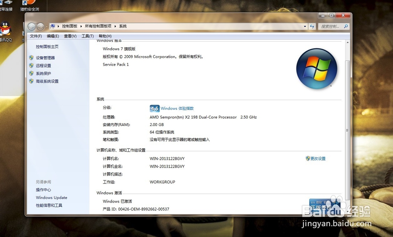
Task: Click the scrollbar up arrow
Action: 347,42
